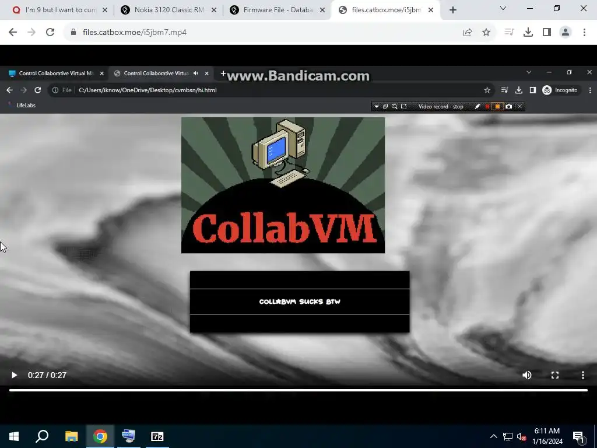
Task: Show hidden system tray icons
Action: [x=493, y=436]
